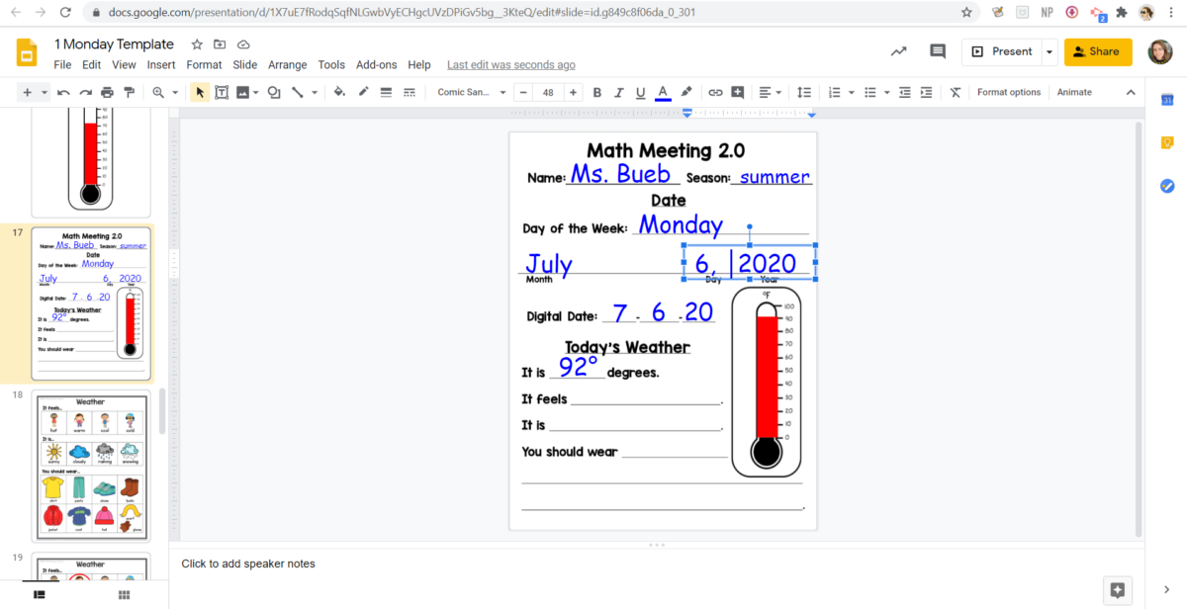
Task: Click the Undo arrow in the toolbar
Action: 63,92
